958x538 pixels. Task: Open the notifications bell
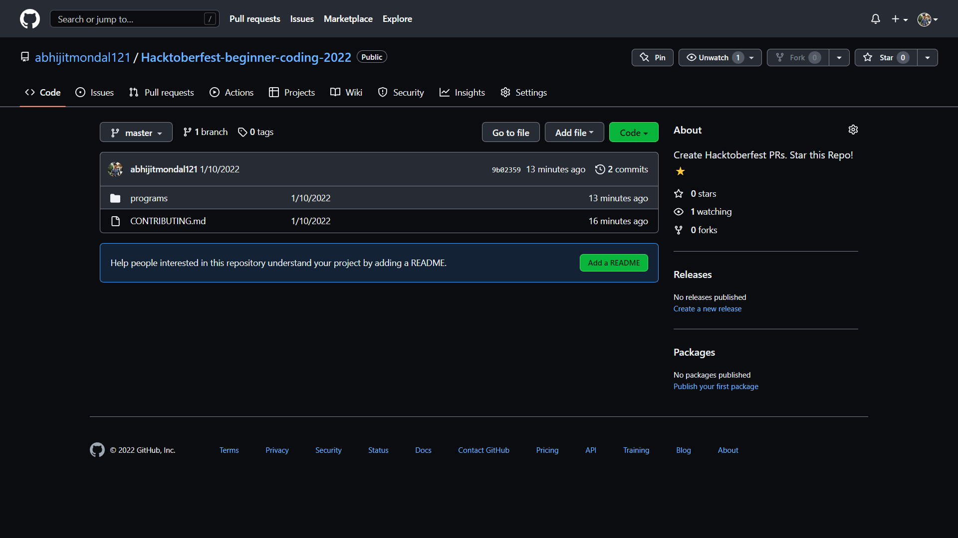875,19
